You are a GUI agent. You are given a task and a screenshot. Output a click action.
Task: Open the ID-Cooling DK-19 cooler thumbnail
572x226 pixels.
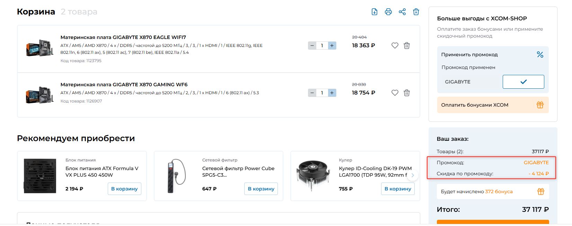pyautogui.click(x=312, y=175)
